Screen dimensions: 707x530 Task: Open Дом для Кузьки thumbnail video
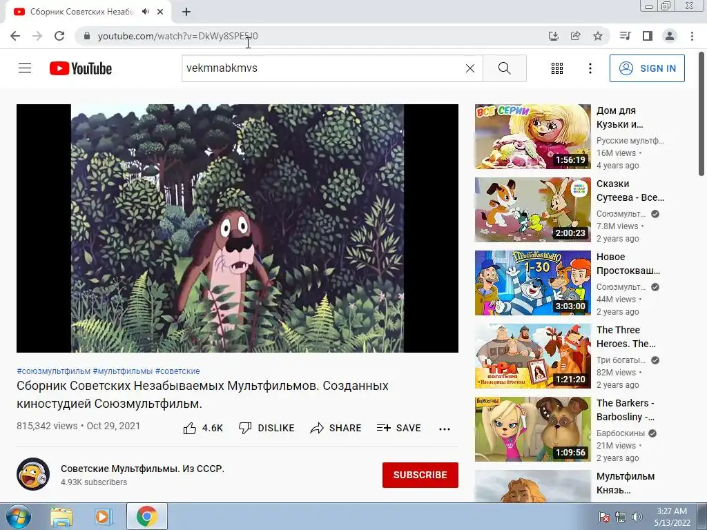(532, 137)
